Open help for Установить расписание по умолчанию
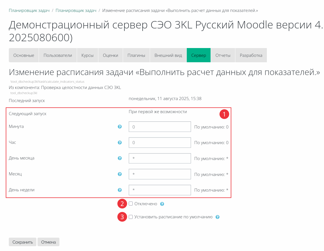Image resolution: width=324 pixels, height=251 pixels. click(x=218, y=217)
